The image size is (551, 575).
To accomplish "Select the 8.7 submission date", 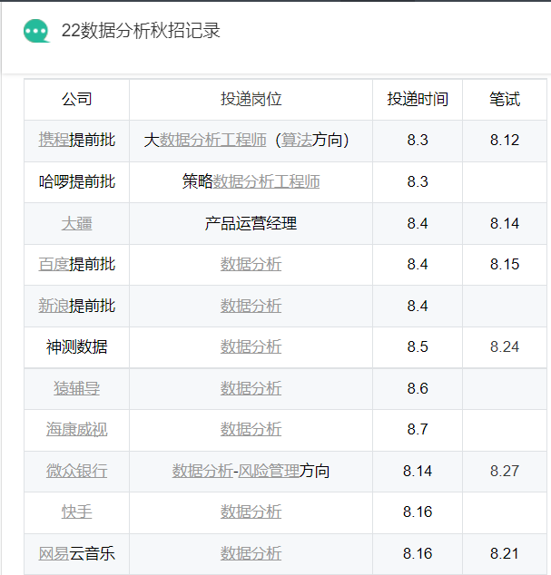I will (x=418, y=429).
